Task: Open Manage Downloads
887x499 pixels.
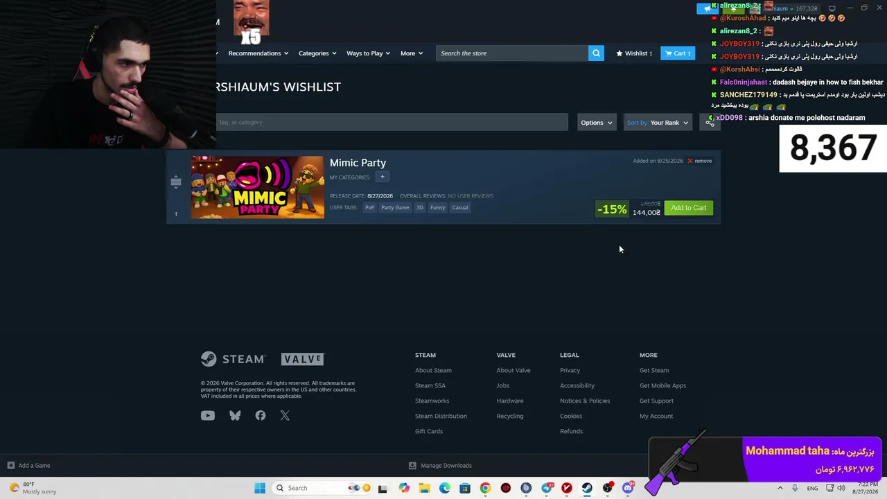Action: pos(440,466)
